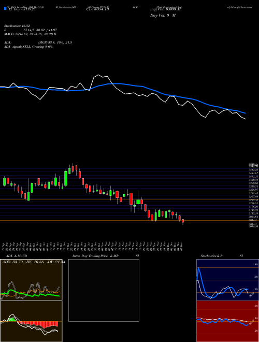Click the tall green candle before the price peak
259x342 pixels.
pyautogui.click(x=66, y=178)
